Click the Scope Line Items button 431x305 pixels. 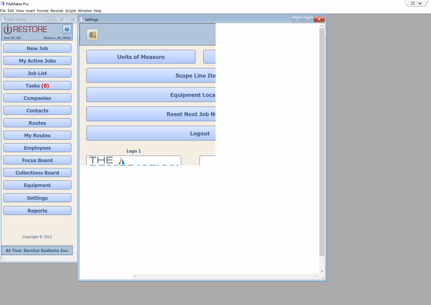point(151,75)
